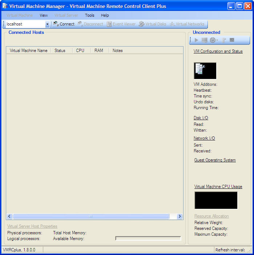This screenshot has width=254, height=255.
Task: Click the Logical processors label
Action: tap(24, 239)
